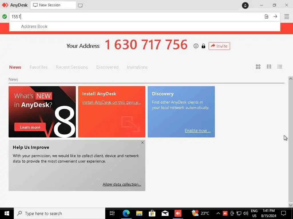Click the Install AnyDesk card title

(99, 94)
